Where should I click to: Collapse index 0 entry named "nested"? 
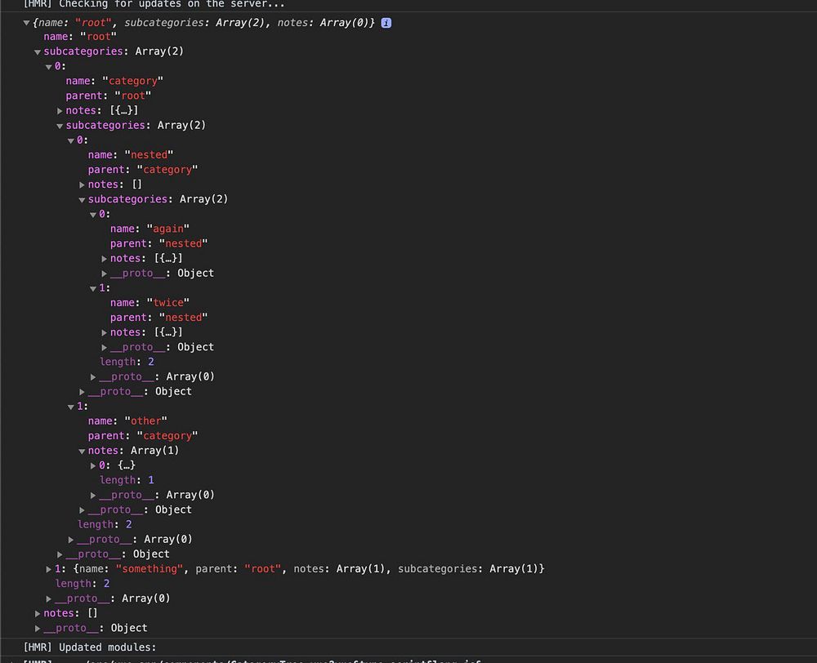pyautogui.click(x=71, y=140)
